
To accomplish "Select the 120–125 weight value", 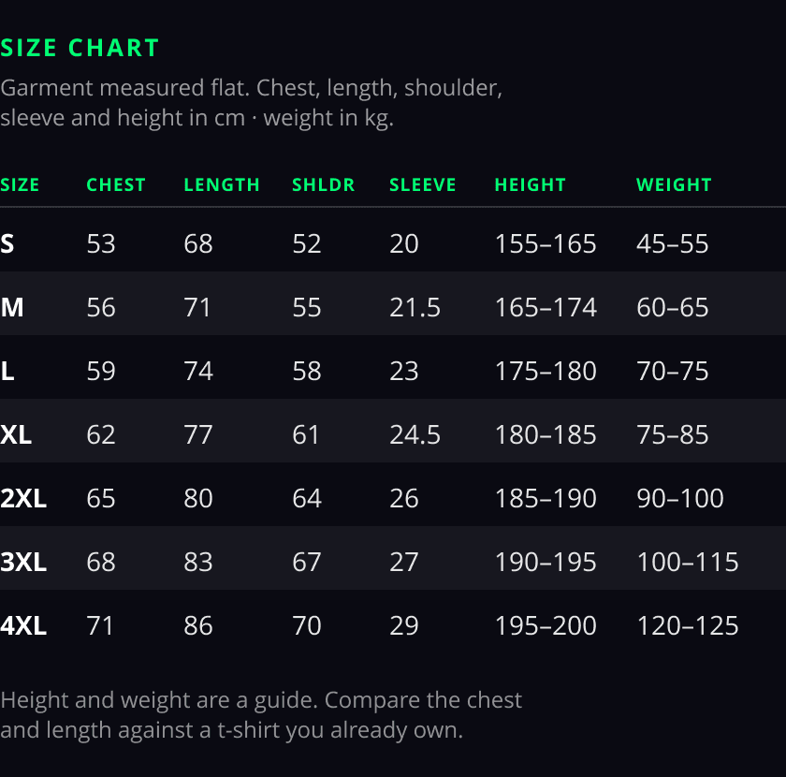I will tap(687, 625).
